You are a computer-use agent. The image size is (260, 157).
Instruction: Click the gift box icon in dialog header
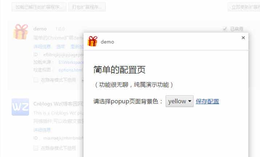point(92,41)
